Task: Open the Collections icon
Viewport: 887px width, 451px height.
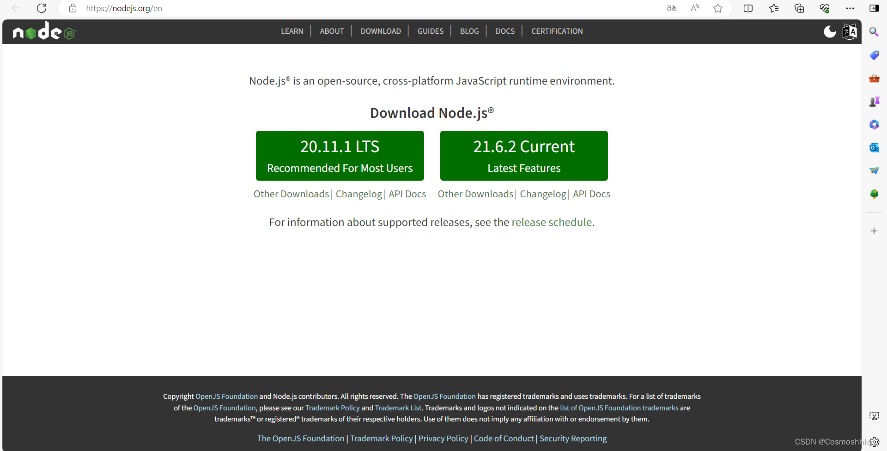Action: pos(799,8)
